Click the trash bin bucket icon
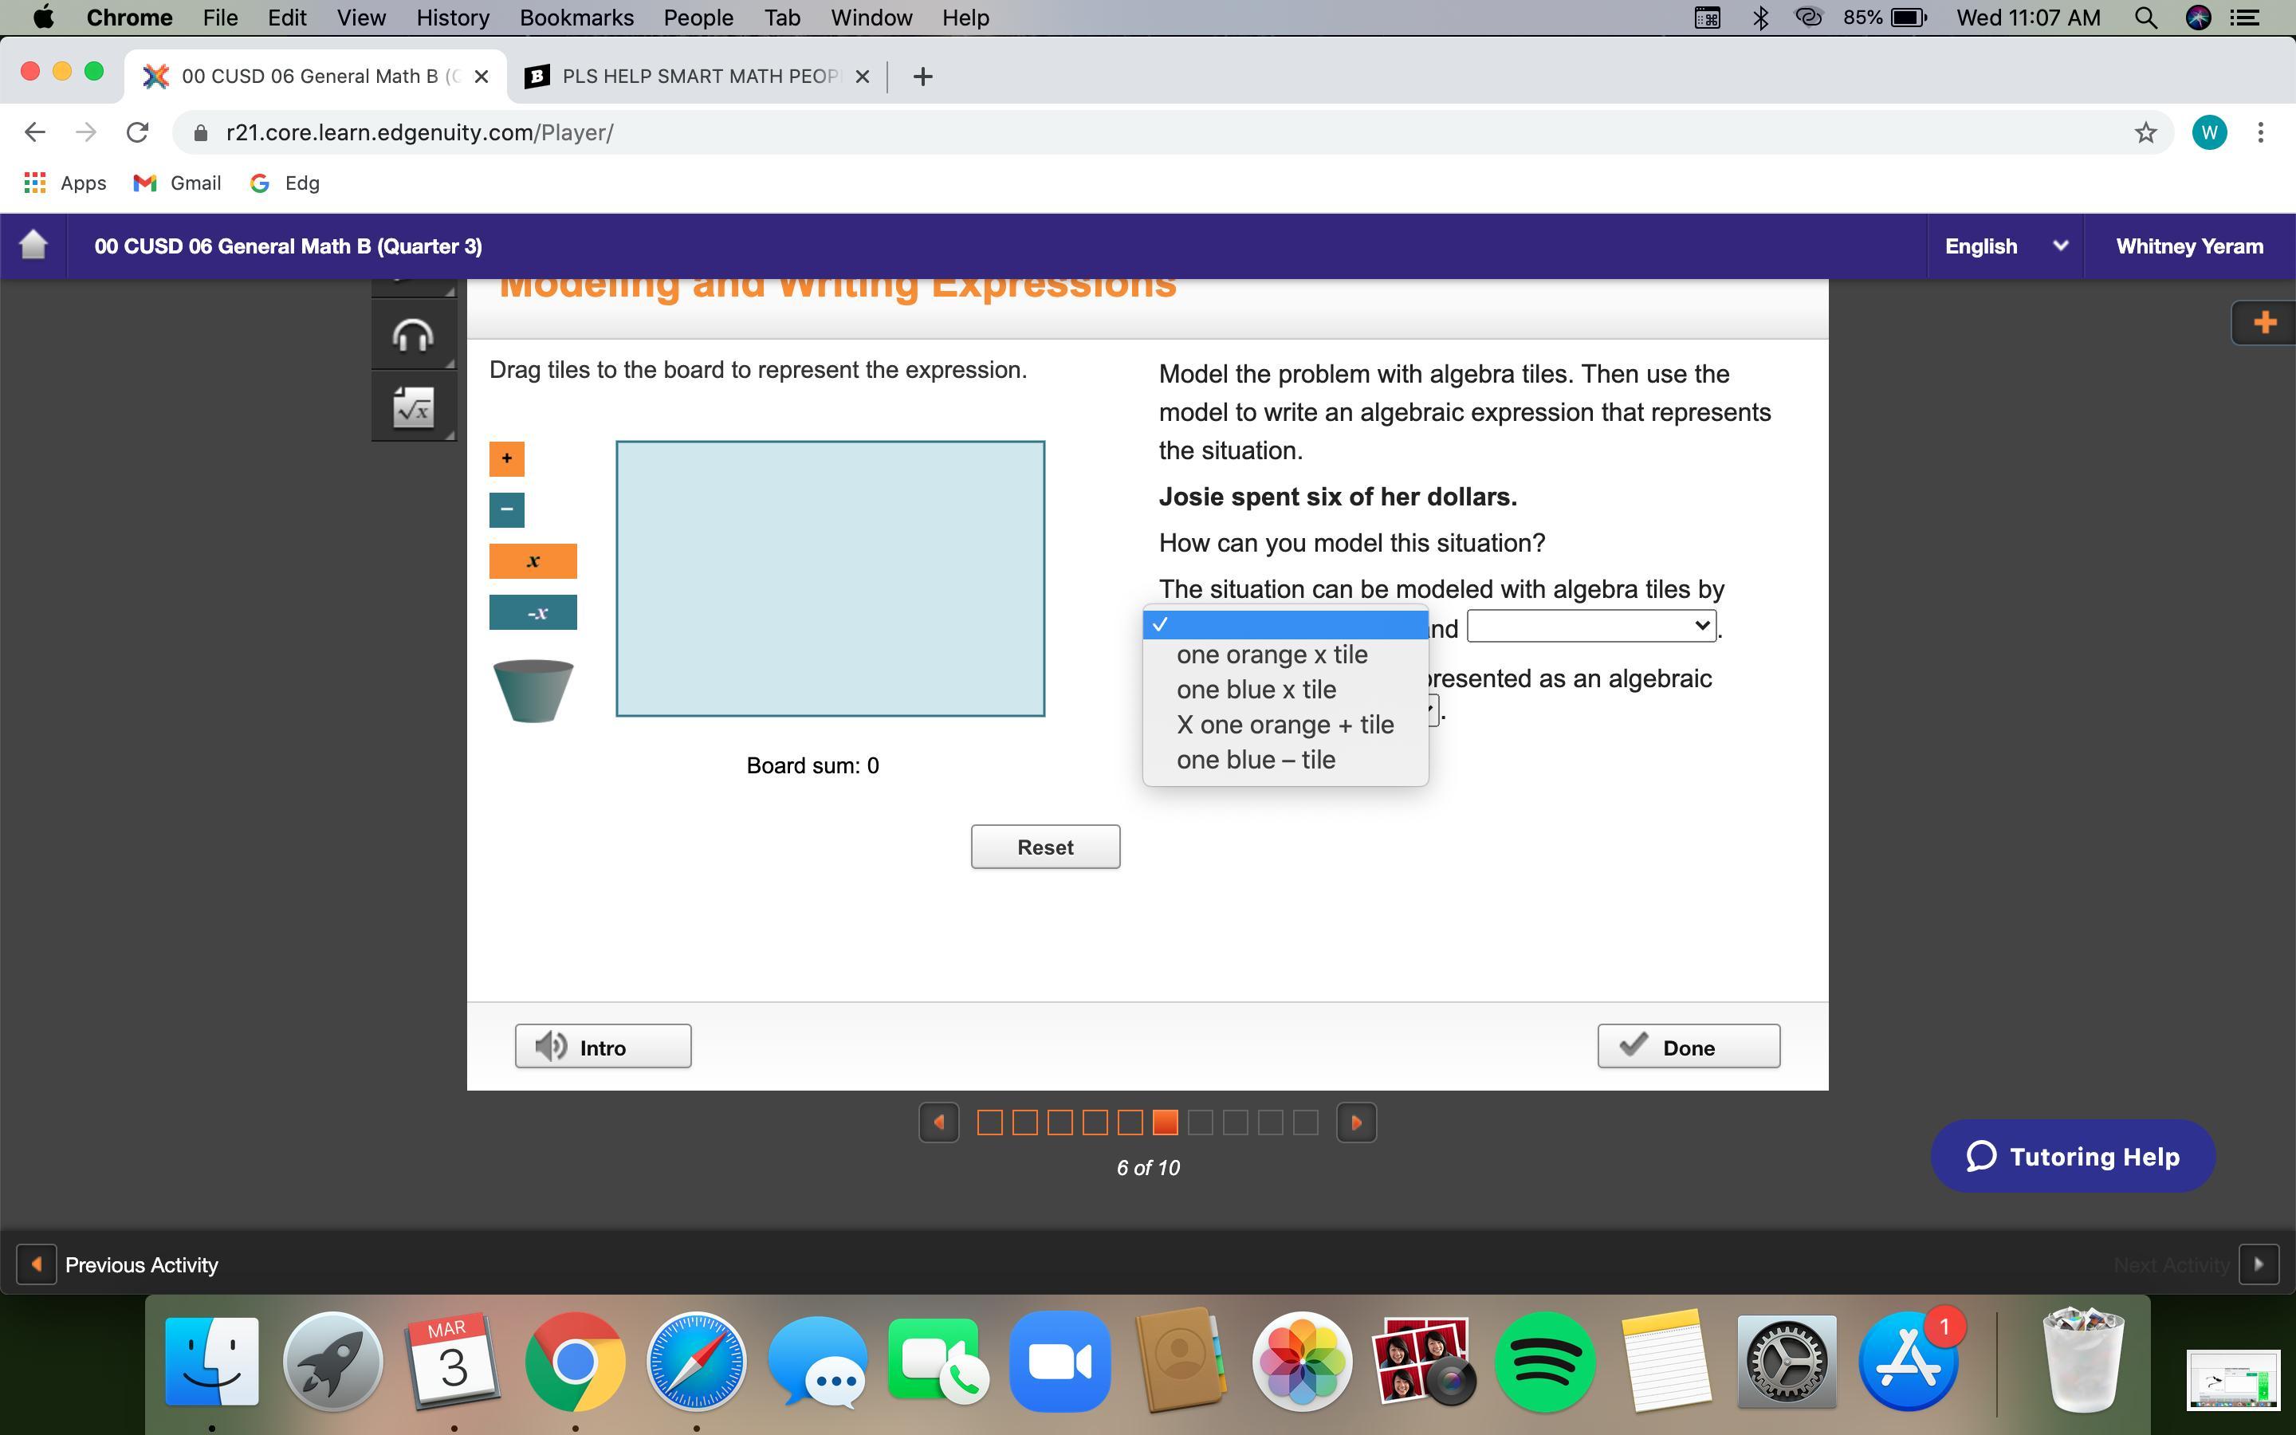Viewport: 2296px width, 1435px height. pos(533,691)
